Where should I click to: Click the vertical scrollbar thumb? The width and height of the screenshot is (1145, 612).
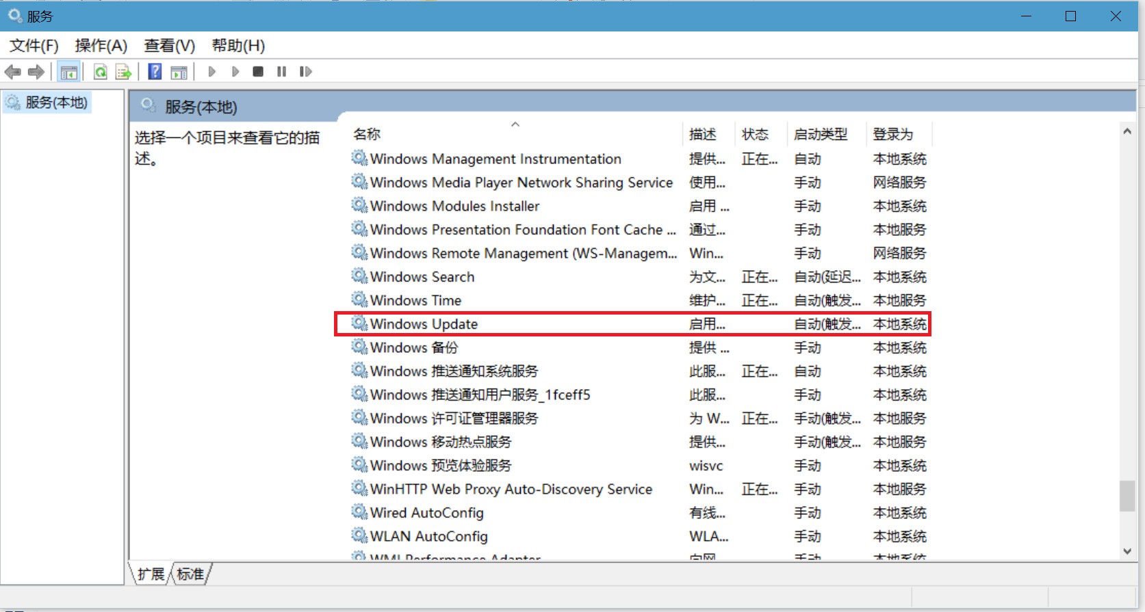click(1127, 496)
